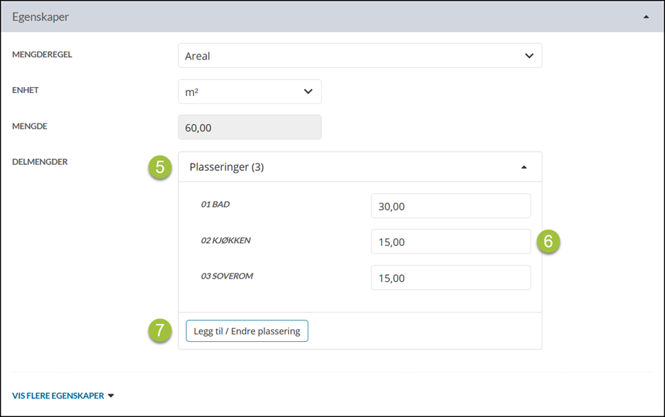Image resolution: width=665 pixels, height=417 pixels.
Task: Click the Egenskaper panel header title
Action: pyautogui.click(x=41, y=17)
